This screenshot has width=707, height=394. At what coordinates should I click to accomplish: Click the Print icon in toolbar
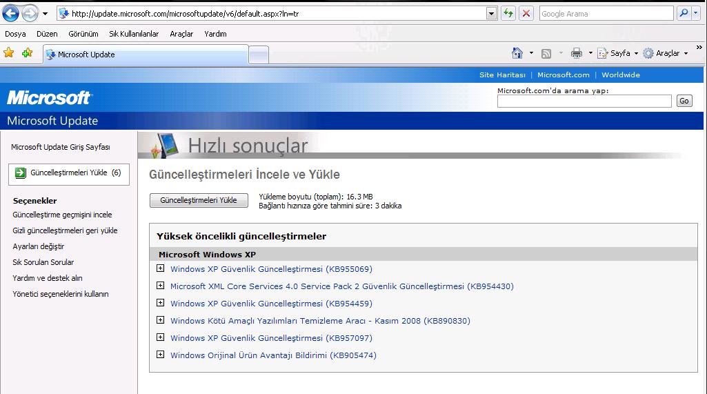(577, 53)
